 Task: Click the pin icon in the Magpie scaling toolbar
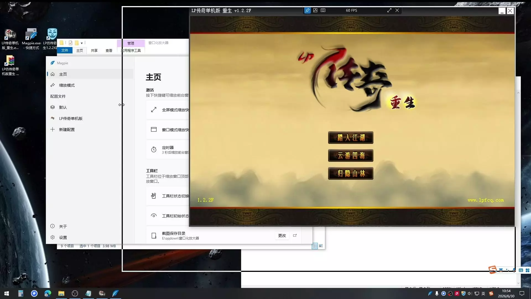307,10
